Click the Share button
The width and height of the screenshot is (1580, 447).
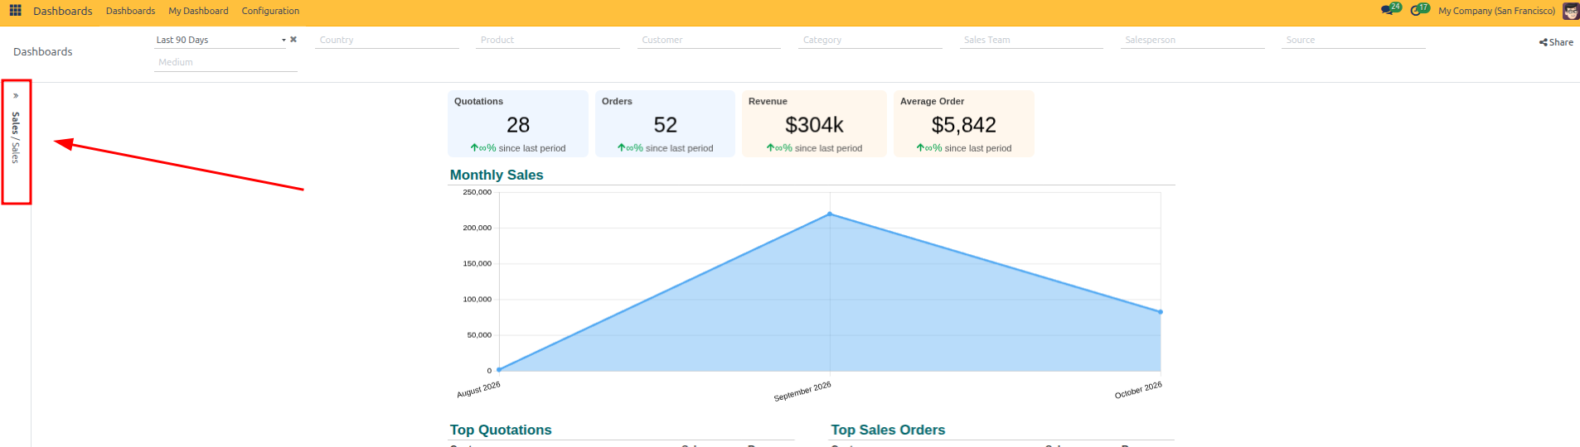click(x=1556, y=42)
